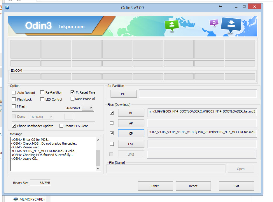Click the "Please wait.." log line
The image size is (273, 202).
[x=26, y=147]
